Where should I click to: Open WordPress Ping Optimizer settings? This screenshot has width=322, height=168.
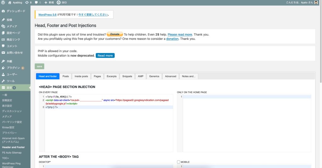click(x=11, y=165)
